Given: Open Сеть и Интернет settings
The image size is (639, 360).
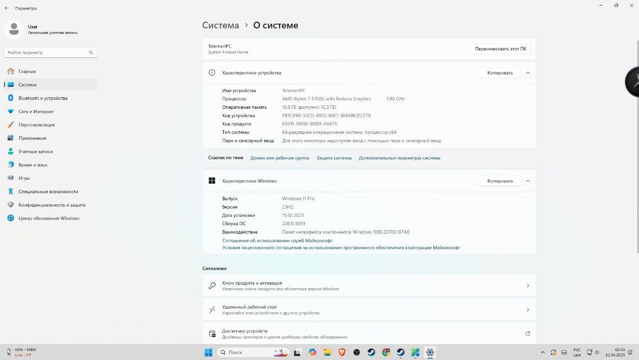Looking at the screenshot, I should coord(50,111).
